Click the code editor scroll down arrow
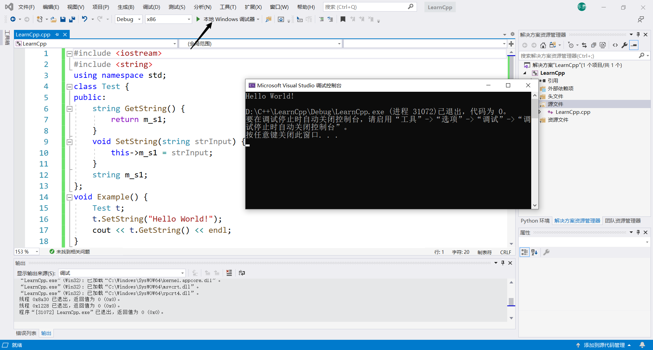 (x=511, y=244)
